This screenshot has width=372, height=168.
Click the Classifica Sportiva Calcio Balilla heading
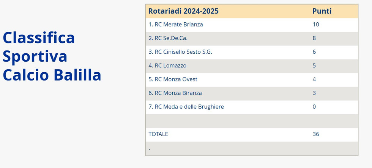tap(52, 57)
